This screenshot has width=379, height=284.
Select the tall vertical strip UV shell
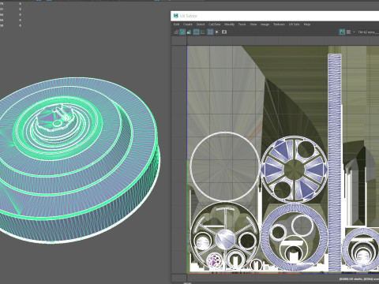click(x=335, y=163)
